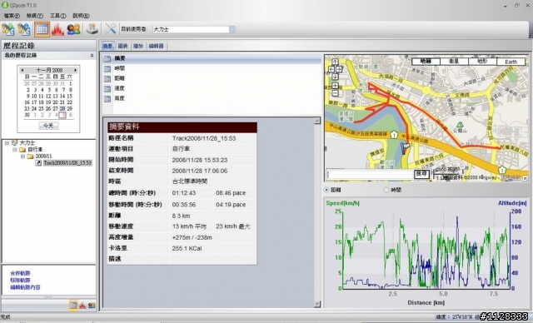The height and width of the screenshot is (323, 533).
Task: Pan the map up with the arrow
Action: 335,62
